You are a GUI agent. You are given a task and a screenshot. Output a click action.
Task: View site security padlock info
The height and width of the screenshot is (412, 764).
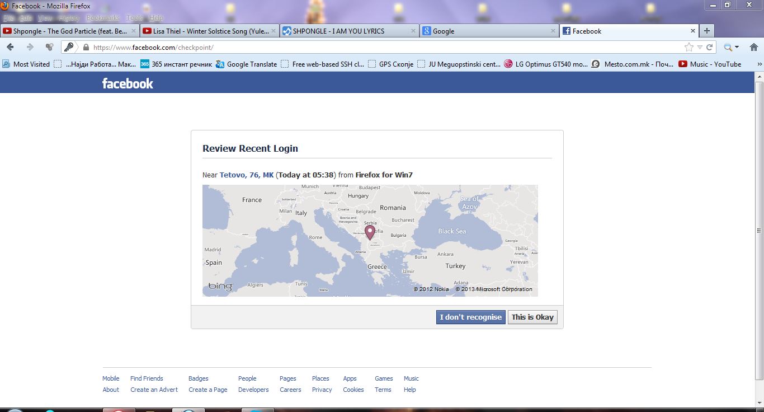[x=86, y=48]
